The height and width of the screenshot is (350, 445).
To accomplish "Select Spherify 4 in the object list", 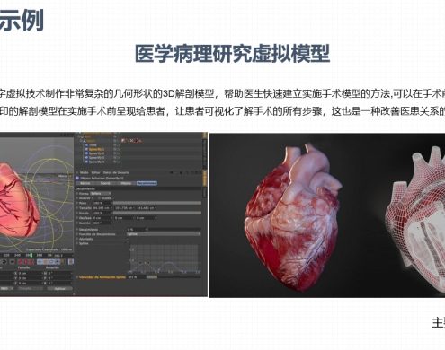I will point(96,162).
